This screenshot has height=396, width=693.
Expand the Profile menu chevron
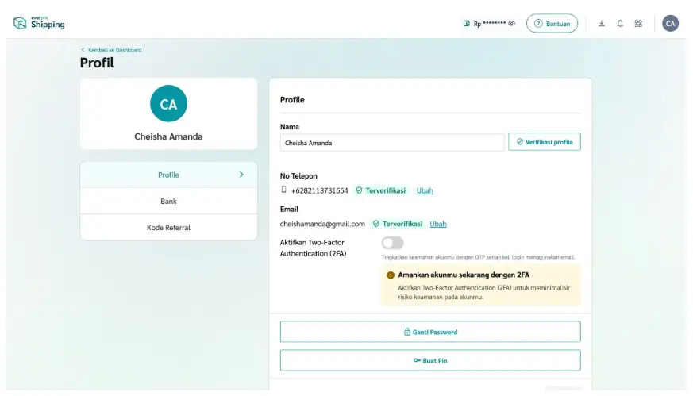click(241, 175)
